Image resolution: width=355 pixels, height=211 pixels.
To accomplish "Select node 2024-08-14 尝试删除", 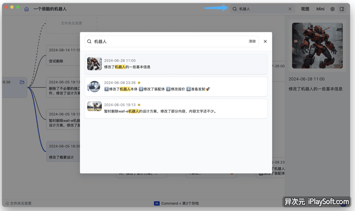I will point(63,55).
